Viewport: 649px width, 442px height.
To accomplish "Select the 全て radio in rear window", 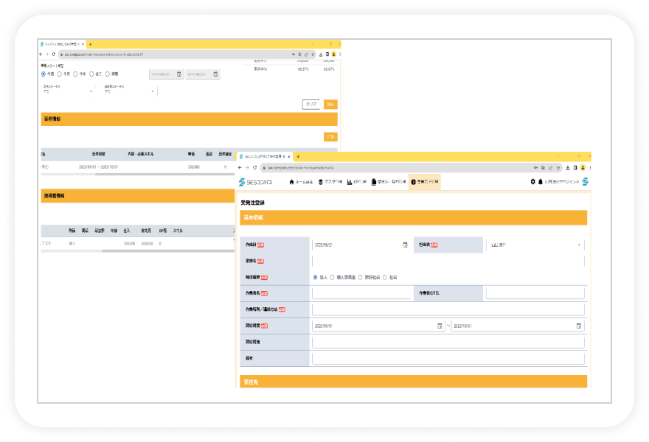I will coord(91,74).
